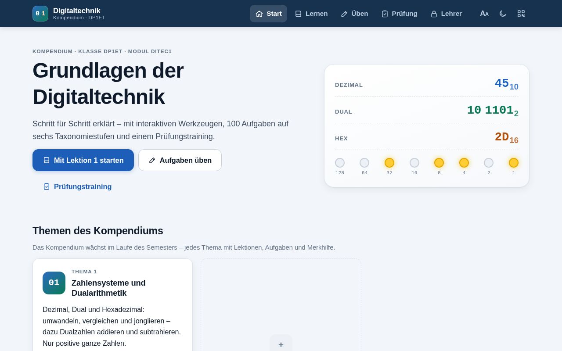Open the "Zahlensysteme und Dualarithmetik" topic
The image size is (562, 351).
pos(112,288)
